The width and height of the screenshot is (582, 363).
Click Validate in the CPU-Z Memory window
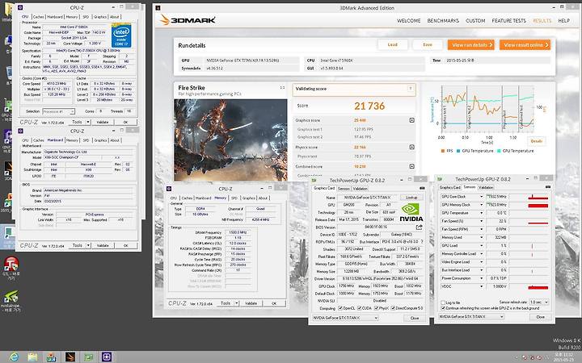point(251,303)
